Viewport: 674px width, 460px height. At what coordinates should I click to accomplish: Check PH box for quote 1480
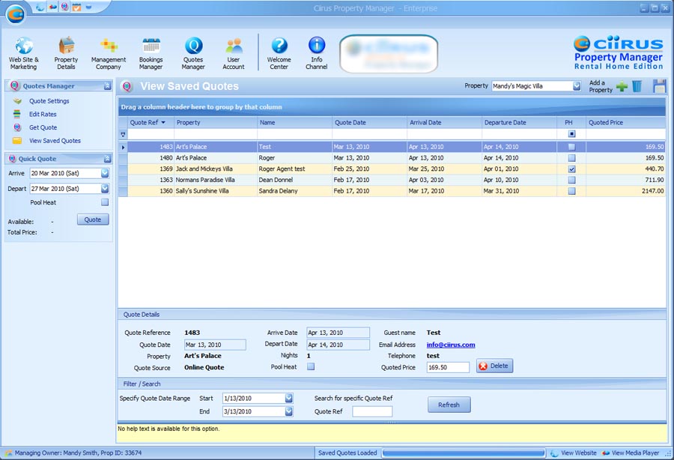pyautogui.click(x=571, y=158)
